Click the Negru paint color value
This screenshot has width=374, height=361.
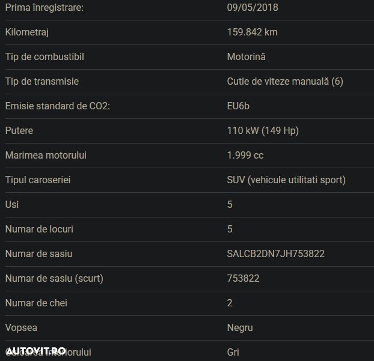click(240, 327)
